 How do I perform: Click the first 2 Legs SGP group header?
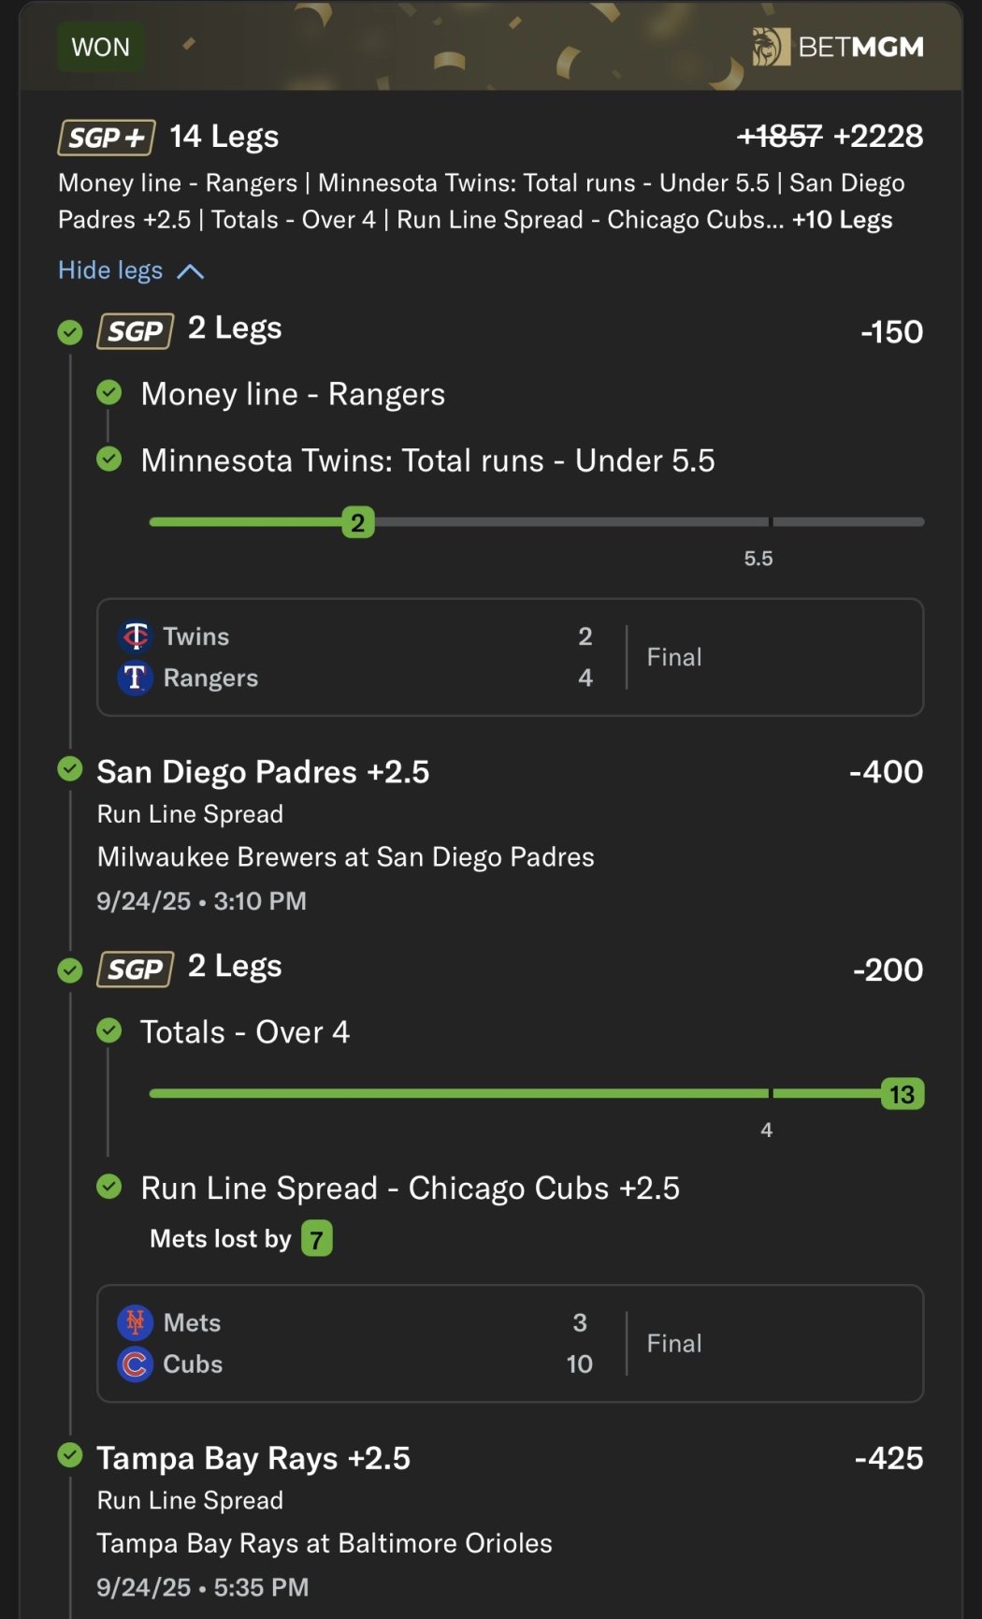point(234,329)
